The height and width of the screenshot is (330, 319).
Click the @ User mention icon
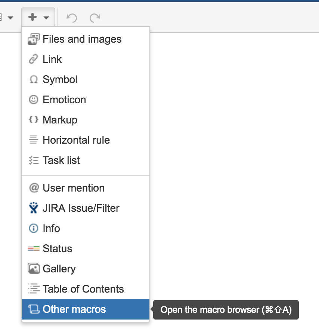[34, 188]
